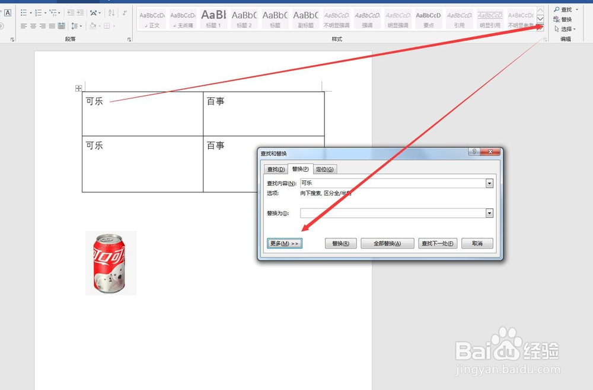The image size is (593, 390).
Task: Expand the Find what (查找内容) history dropdown
Action: pos(489,183)
